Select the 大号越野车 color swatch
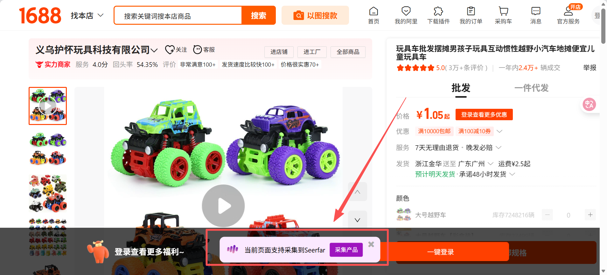Image resolution: width=607 pixels, height=275 pixels. 404,215
